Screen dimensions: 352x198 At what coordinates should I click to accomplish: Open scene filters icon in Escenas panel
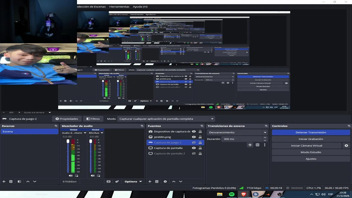pyautogui.click(x=19, y=182)
